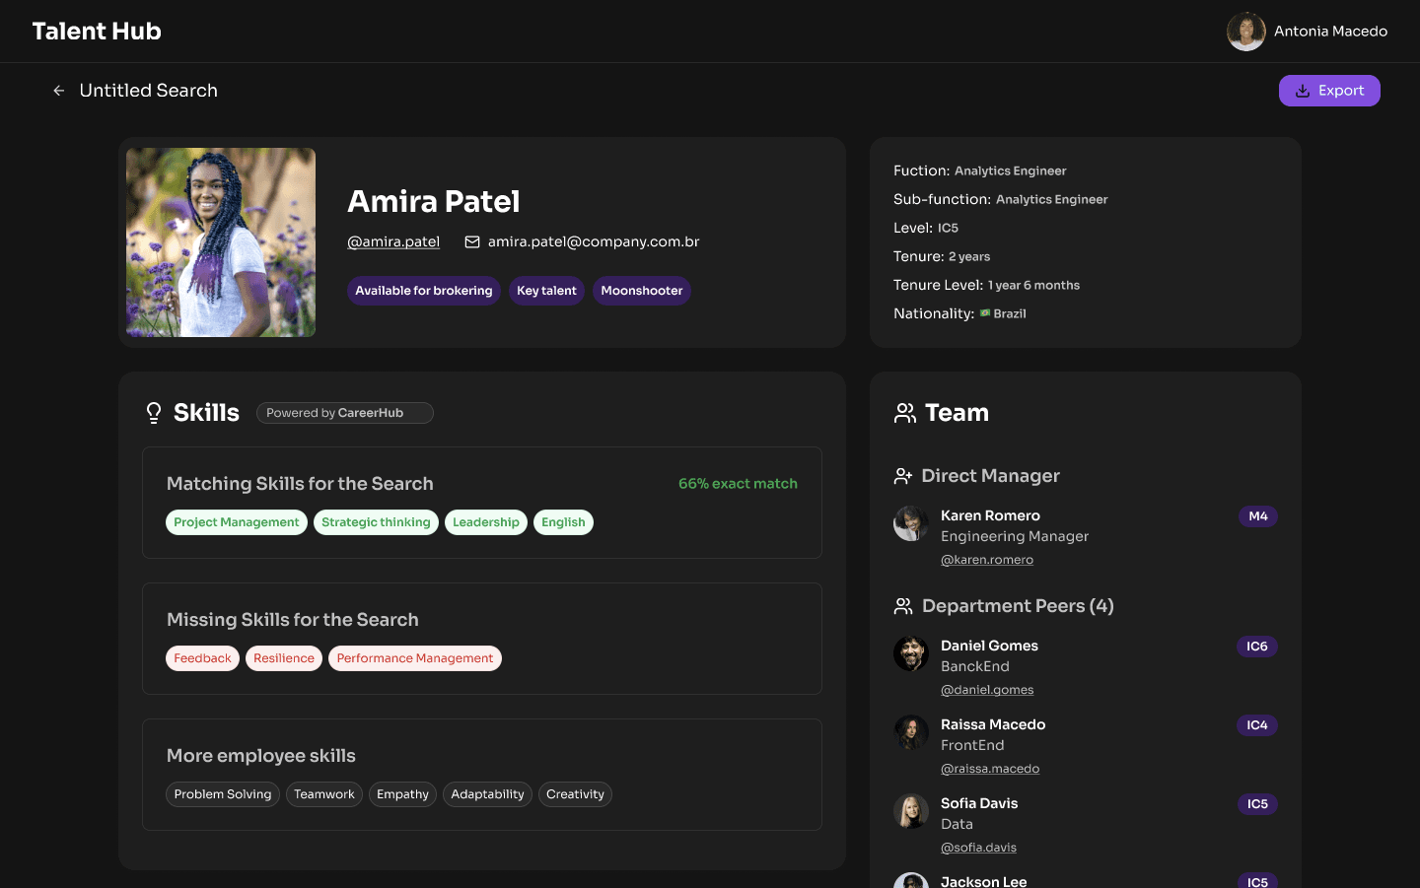Click the More employee skills heading
The height and width of the screenshot is (888, 1420).
(261, 756)
